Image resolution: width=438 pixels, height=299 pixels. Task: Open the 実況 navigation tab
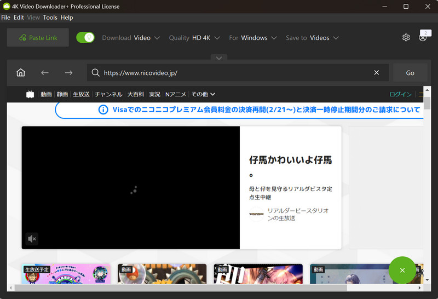click(155, 94)
